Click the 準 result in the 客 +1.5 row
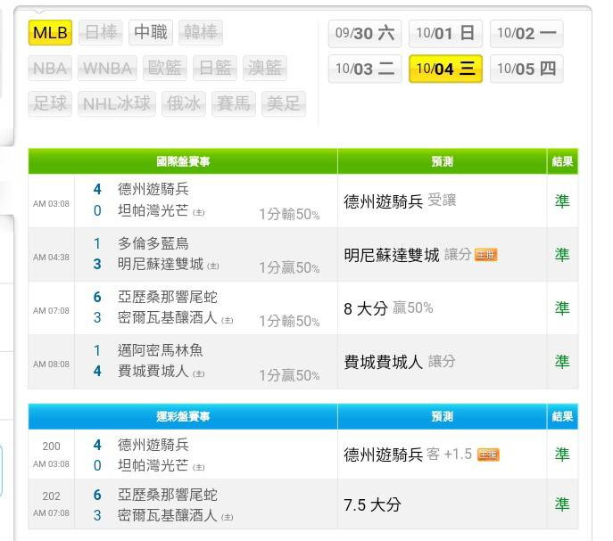Viewport: 613px width, 541px height. click(x=562, y=455)
